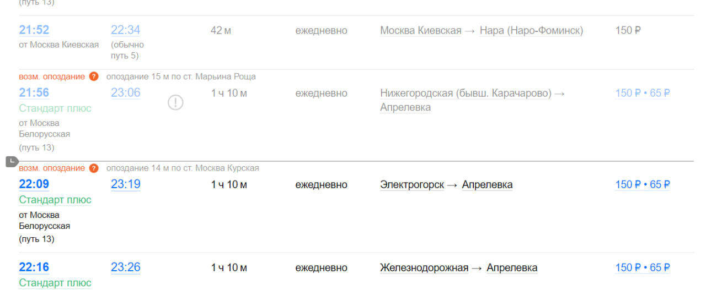Open the 23:26 arrival time link
Image resolution: width=706 pixels, height=290 pixels.
point(126,267)
